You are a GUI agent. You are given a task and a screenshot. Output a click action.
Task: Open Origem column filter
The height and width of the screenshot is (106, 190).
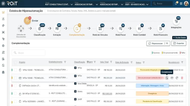pyautogui.click(x=95, y=62)
